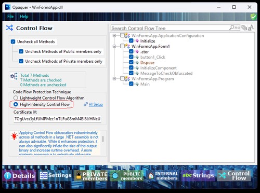The width and height of the screenshot is (260, 193).
Task: Click the method icon beside Dispose
Action: (x=137, y=62)
